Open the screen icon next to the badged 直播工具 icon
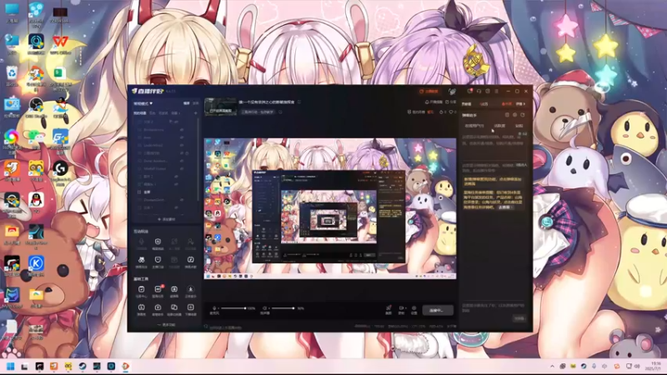 click(174, 289)
